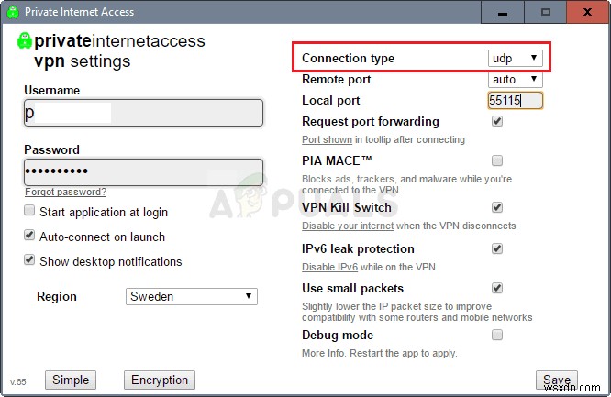Viewport: 611px width, 397px height.
Task: Turn on Debug mode checkbox
Action: [497, 335]
